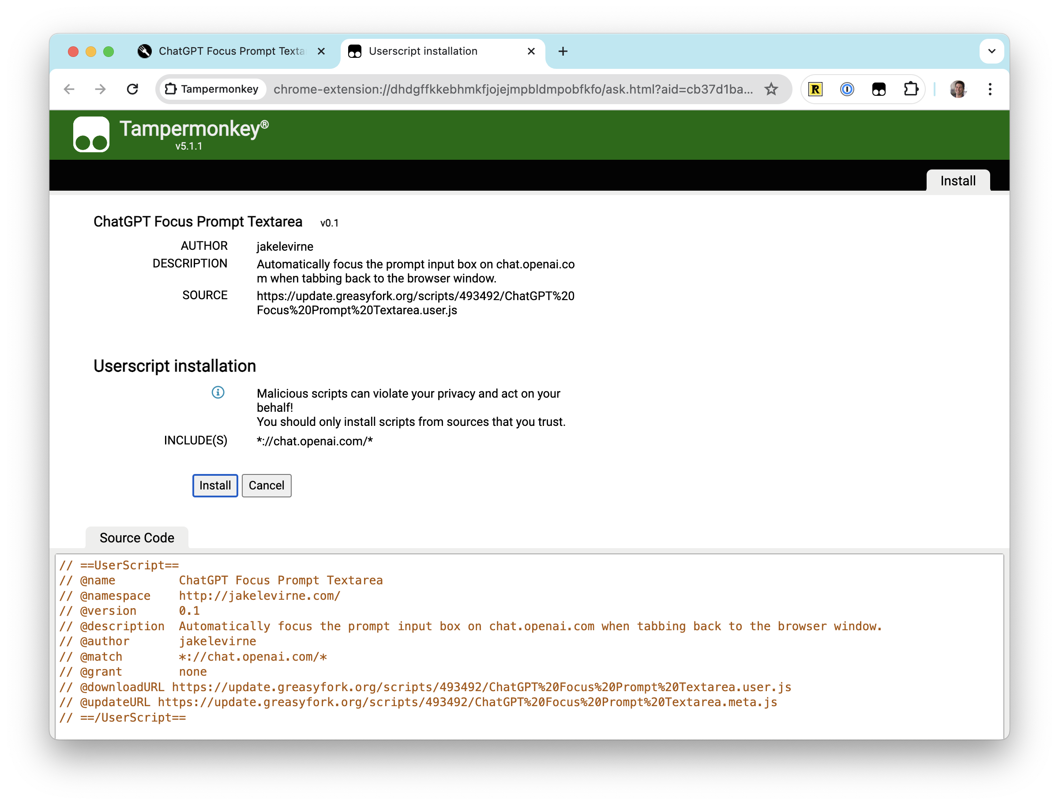Click the Tampermonkey logo in the header
Screen dimensions: 1059x805
91,134
